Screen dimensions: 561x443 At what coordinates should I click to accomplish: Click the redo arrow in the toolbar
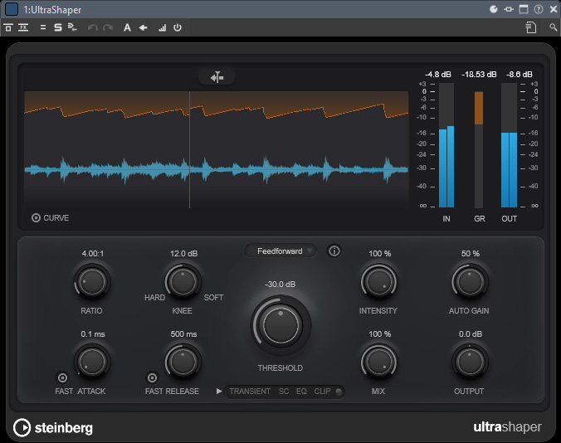tap(108, 27)
